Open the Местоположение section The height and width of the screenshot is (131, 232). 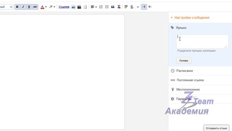(200, 90)
